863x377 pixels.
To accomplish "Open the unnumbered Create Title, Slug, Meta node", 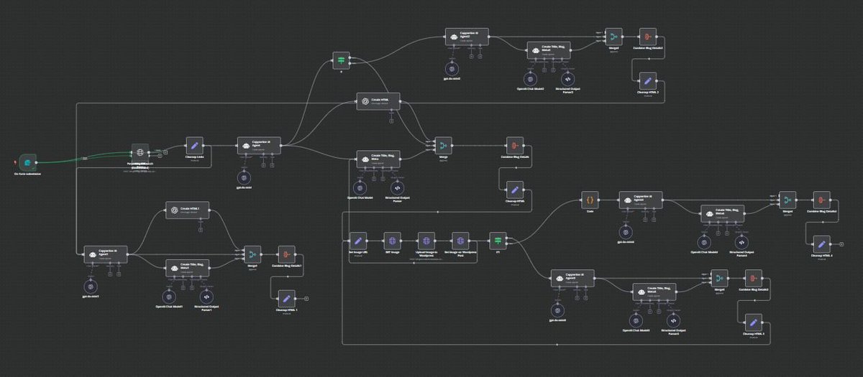I will tap(379, 158).
